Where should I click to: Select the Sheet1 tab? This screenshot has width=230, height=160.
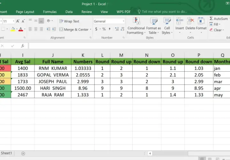6,153
